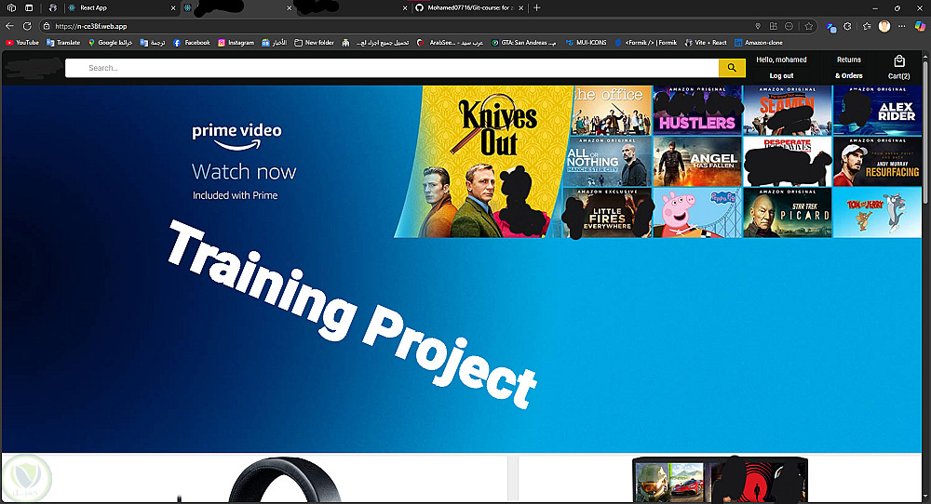
Task: Open the Edge Settings and more menu
Action: click(902, 26)
